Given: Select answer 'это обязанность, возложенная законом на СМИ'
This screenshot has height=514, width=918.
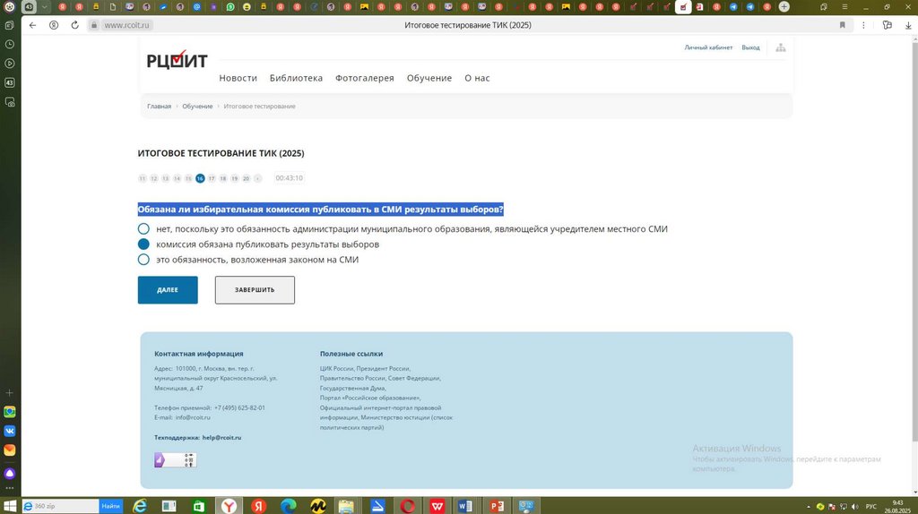Looking at the screenshot, I should click(143, 259).
